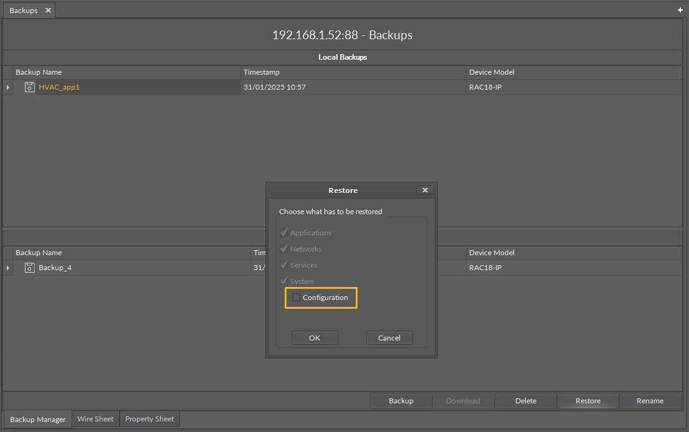Screen dimensions: 689x432
Task: Expand the Backup_4 row arrow
Action: (x=8, y=268)
